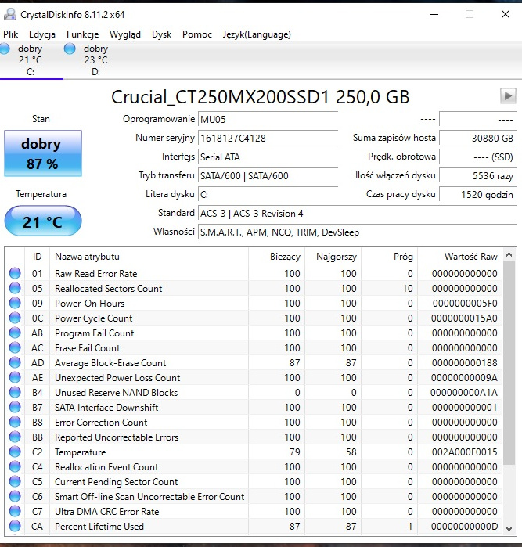The width and height of the screenshot is (522, 547).
Task: Click the Najgorszy column header
Action: click(x=333, y=257)
